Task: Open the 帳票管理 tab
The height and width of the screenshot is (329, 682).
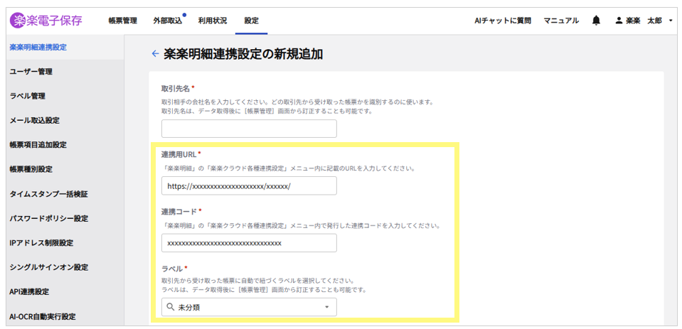Action: point(122,21)
